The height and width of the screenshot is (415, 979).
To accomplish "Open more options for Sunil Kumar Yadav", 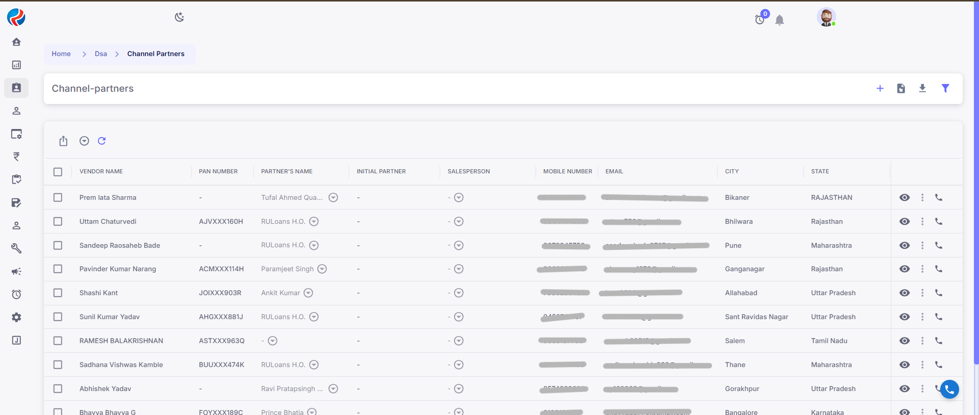I will coord(922,317).
